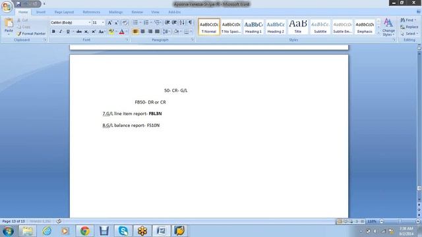Switch to the References tab

91,12
